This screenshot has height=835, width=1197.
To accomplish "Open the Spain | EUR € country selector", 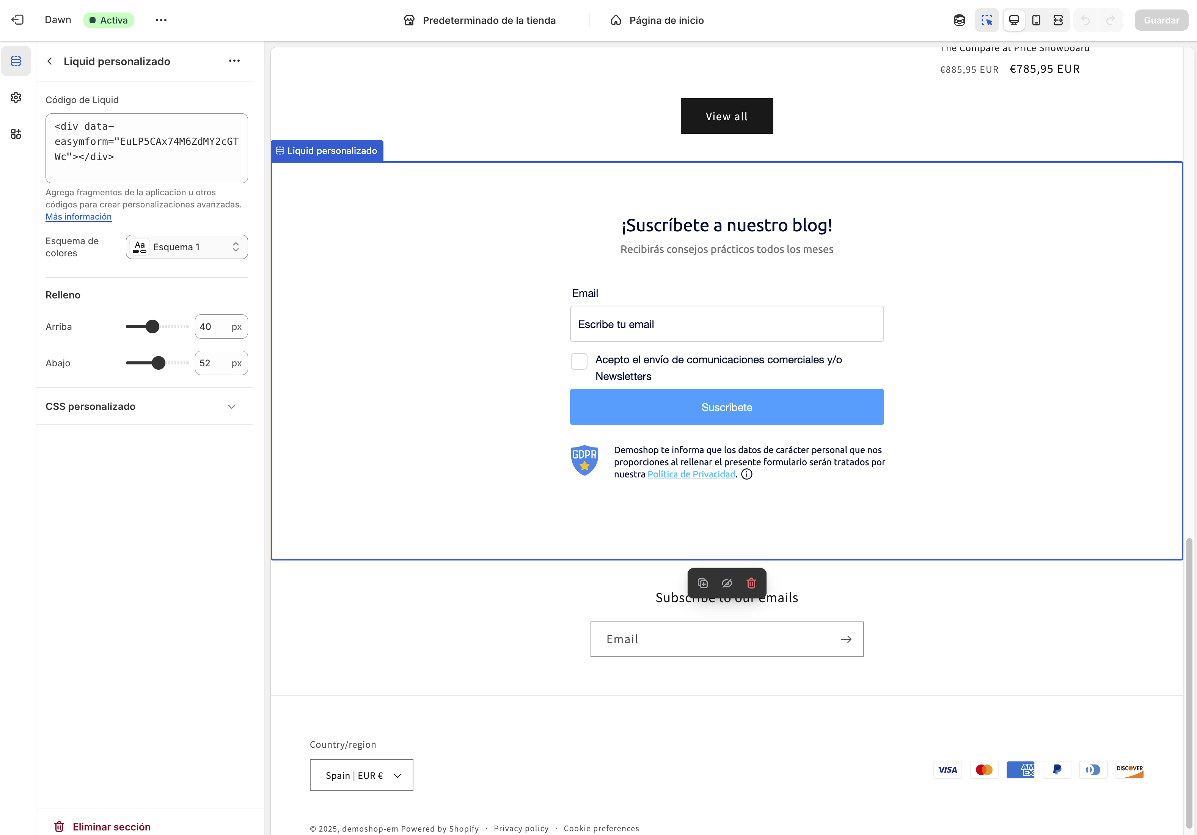I will point(361,775).
